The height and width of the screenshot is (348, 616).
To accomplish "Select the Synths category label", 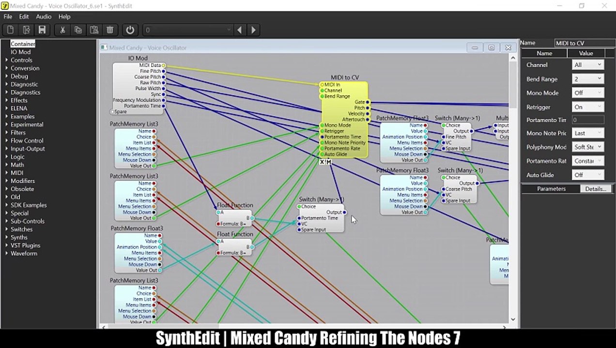I will [x=19, y=237].
